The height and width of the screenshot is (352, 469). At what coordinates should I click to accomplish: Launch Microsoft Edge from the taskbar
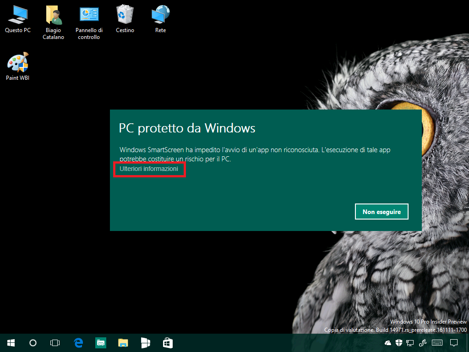coord(78,343)
